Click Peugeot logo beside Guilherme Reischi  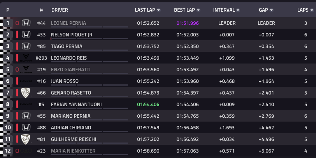(x=26, y=139)
